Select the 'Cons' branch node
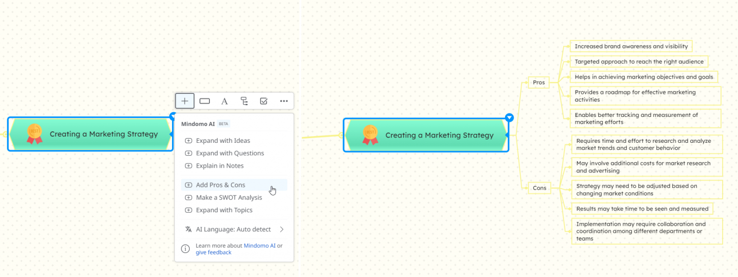 (x=539, y=188)
